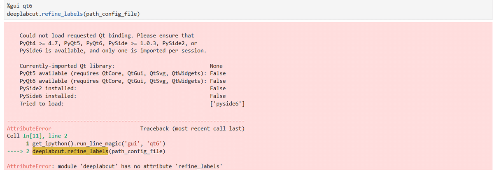This screenshot has width=494, height=173.
Task: Click the None value for imported Qt library
Action: click(x=216, y=66)
